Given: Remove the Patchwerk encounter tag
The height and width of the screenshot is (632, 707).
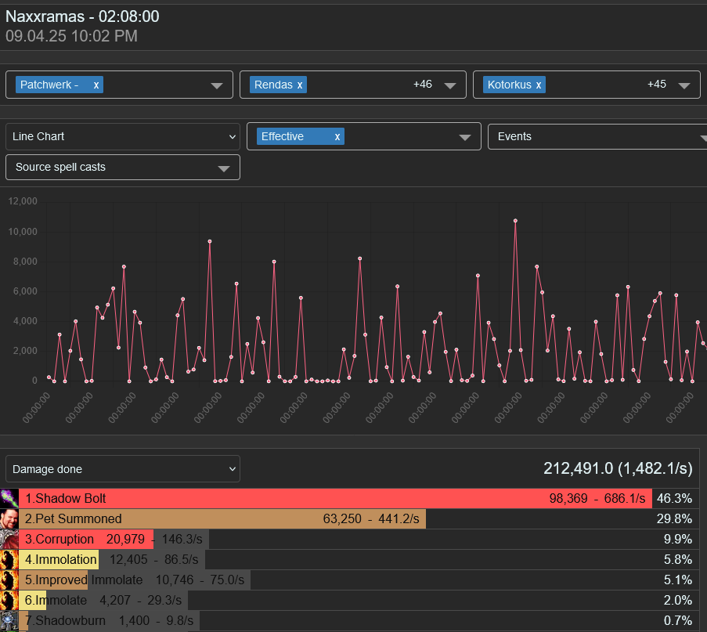Looking at the screenshot, I should point(96,85).
